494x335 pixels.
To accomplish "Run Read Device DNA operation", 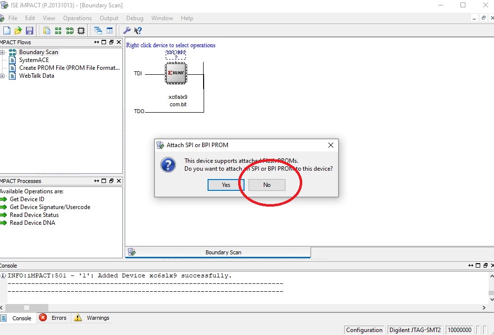I will (x=32, y=223).
